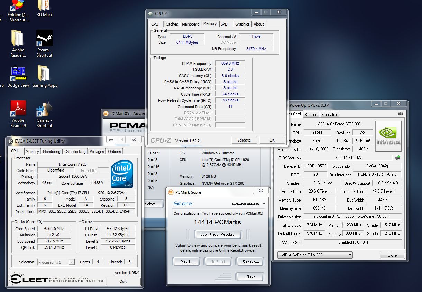Switch to the Sensors tab in GPU-Z
The width and height of the screenshot is (422, 292).
(x=311, y=114)
